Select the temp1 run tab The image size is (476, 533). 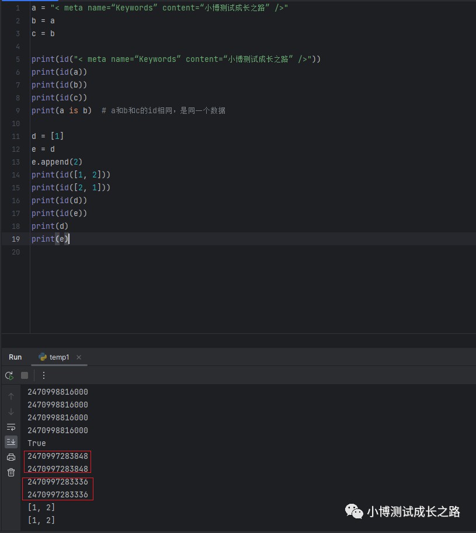click(x=59, y=357)
